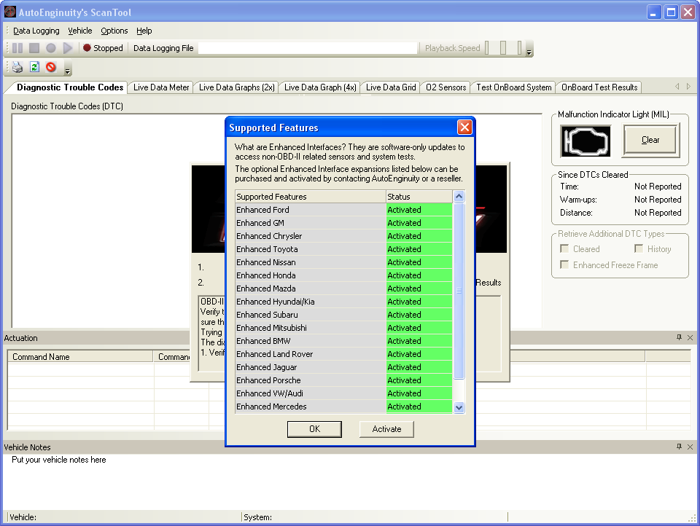Click the Playback Speed slider
The height and width of the screenshot is (526, 700).
point(504,48)
